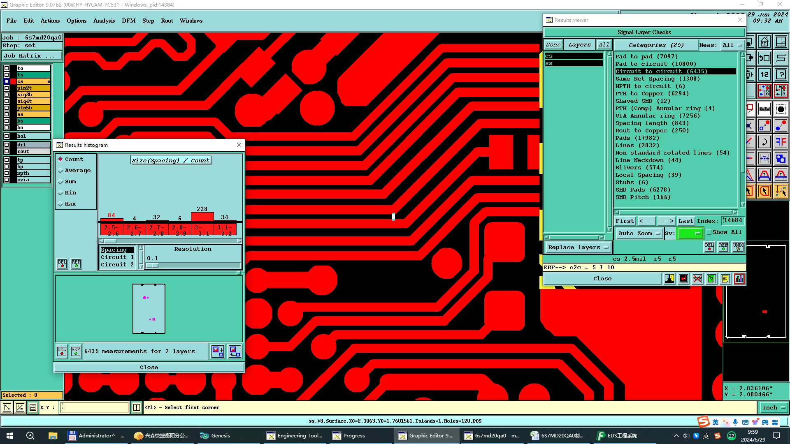Click the First button in Results viewer

click(625, 221)
